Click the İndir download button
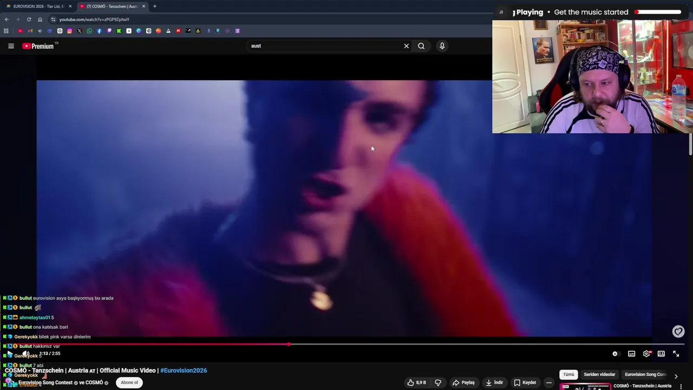Image resolution: width=693 pixels, height=390 pixels. coord(495,382)
